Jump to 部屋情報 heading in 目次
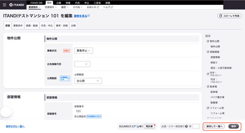The width and height of the screenshot is (245, 133). tap(214, 52)
